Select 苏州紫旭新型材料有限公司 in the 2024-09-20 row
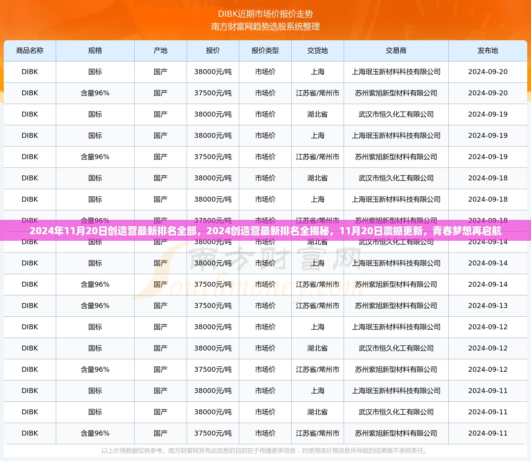This screenshot has width=531, height=461. (396, 93)
